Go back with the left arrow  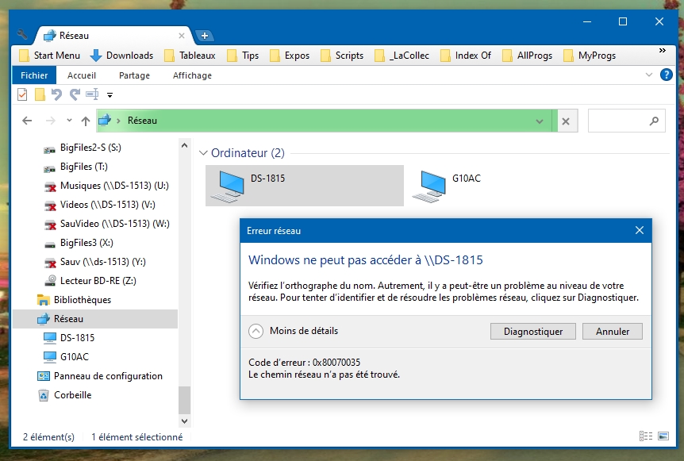27,121
